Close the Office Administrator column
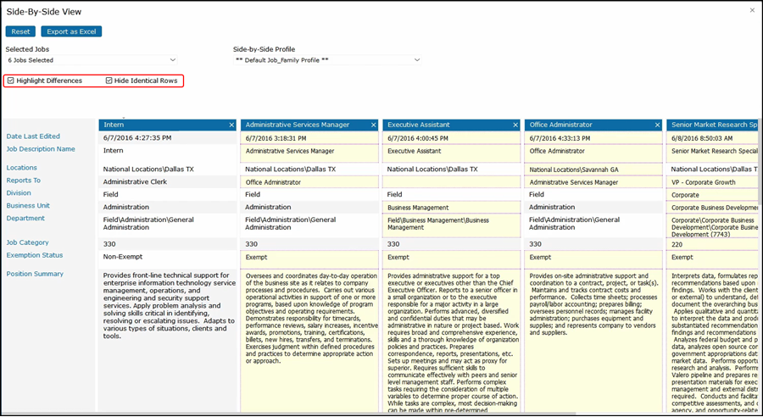The image size is (763, 417). [657, 125]
